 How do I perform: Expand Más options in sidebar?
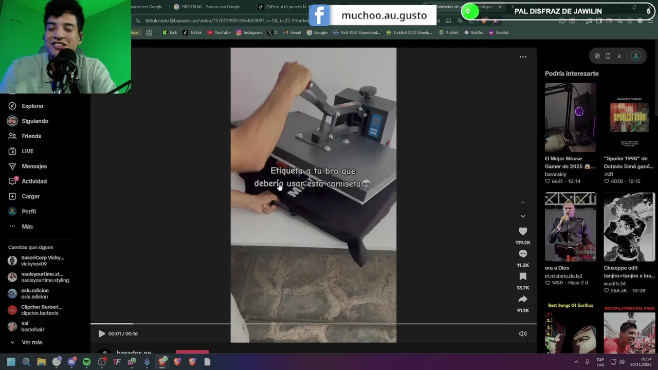click(x=21, y=227)
